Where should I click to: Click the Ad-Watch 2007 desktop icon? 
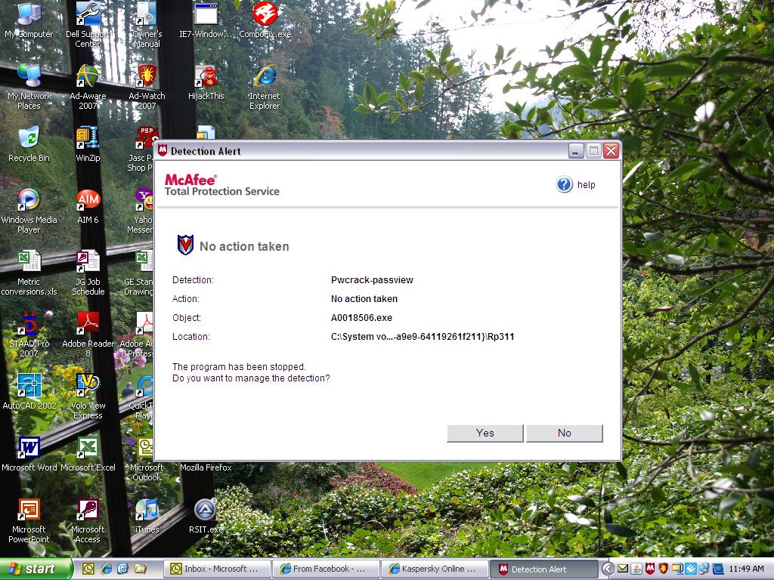[147, 87]
